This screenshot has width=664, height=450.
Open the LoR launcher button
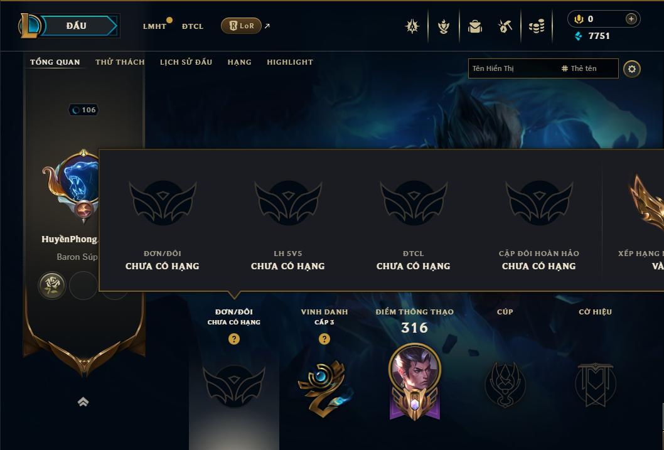pyautogui.click(x=241, y=26)
